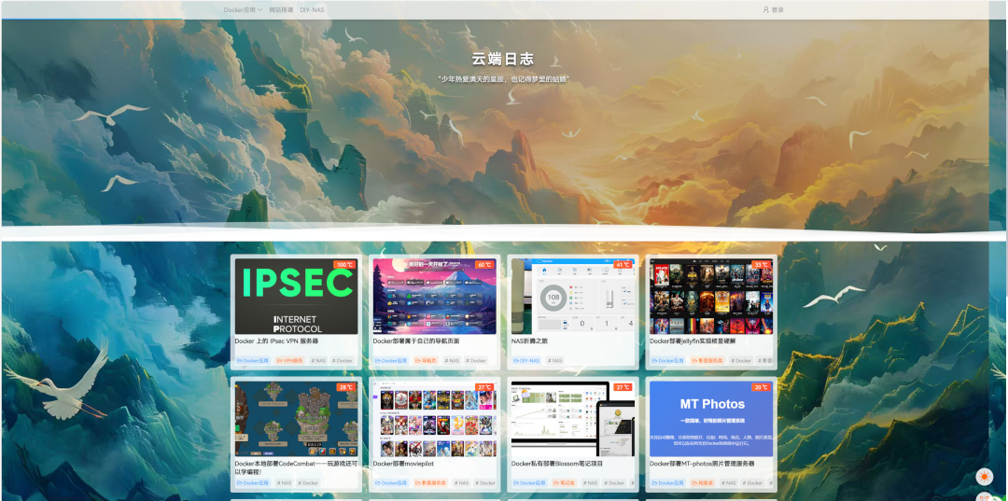
Task: Click Docker应用 category under IPsec article
Action: pos(253,361)
